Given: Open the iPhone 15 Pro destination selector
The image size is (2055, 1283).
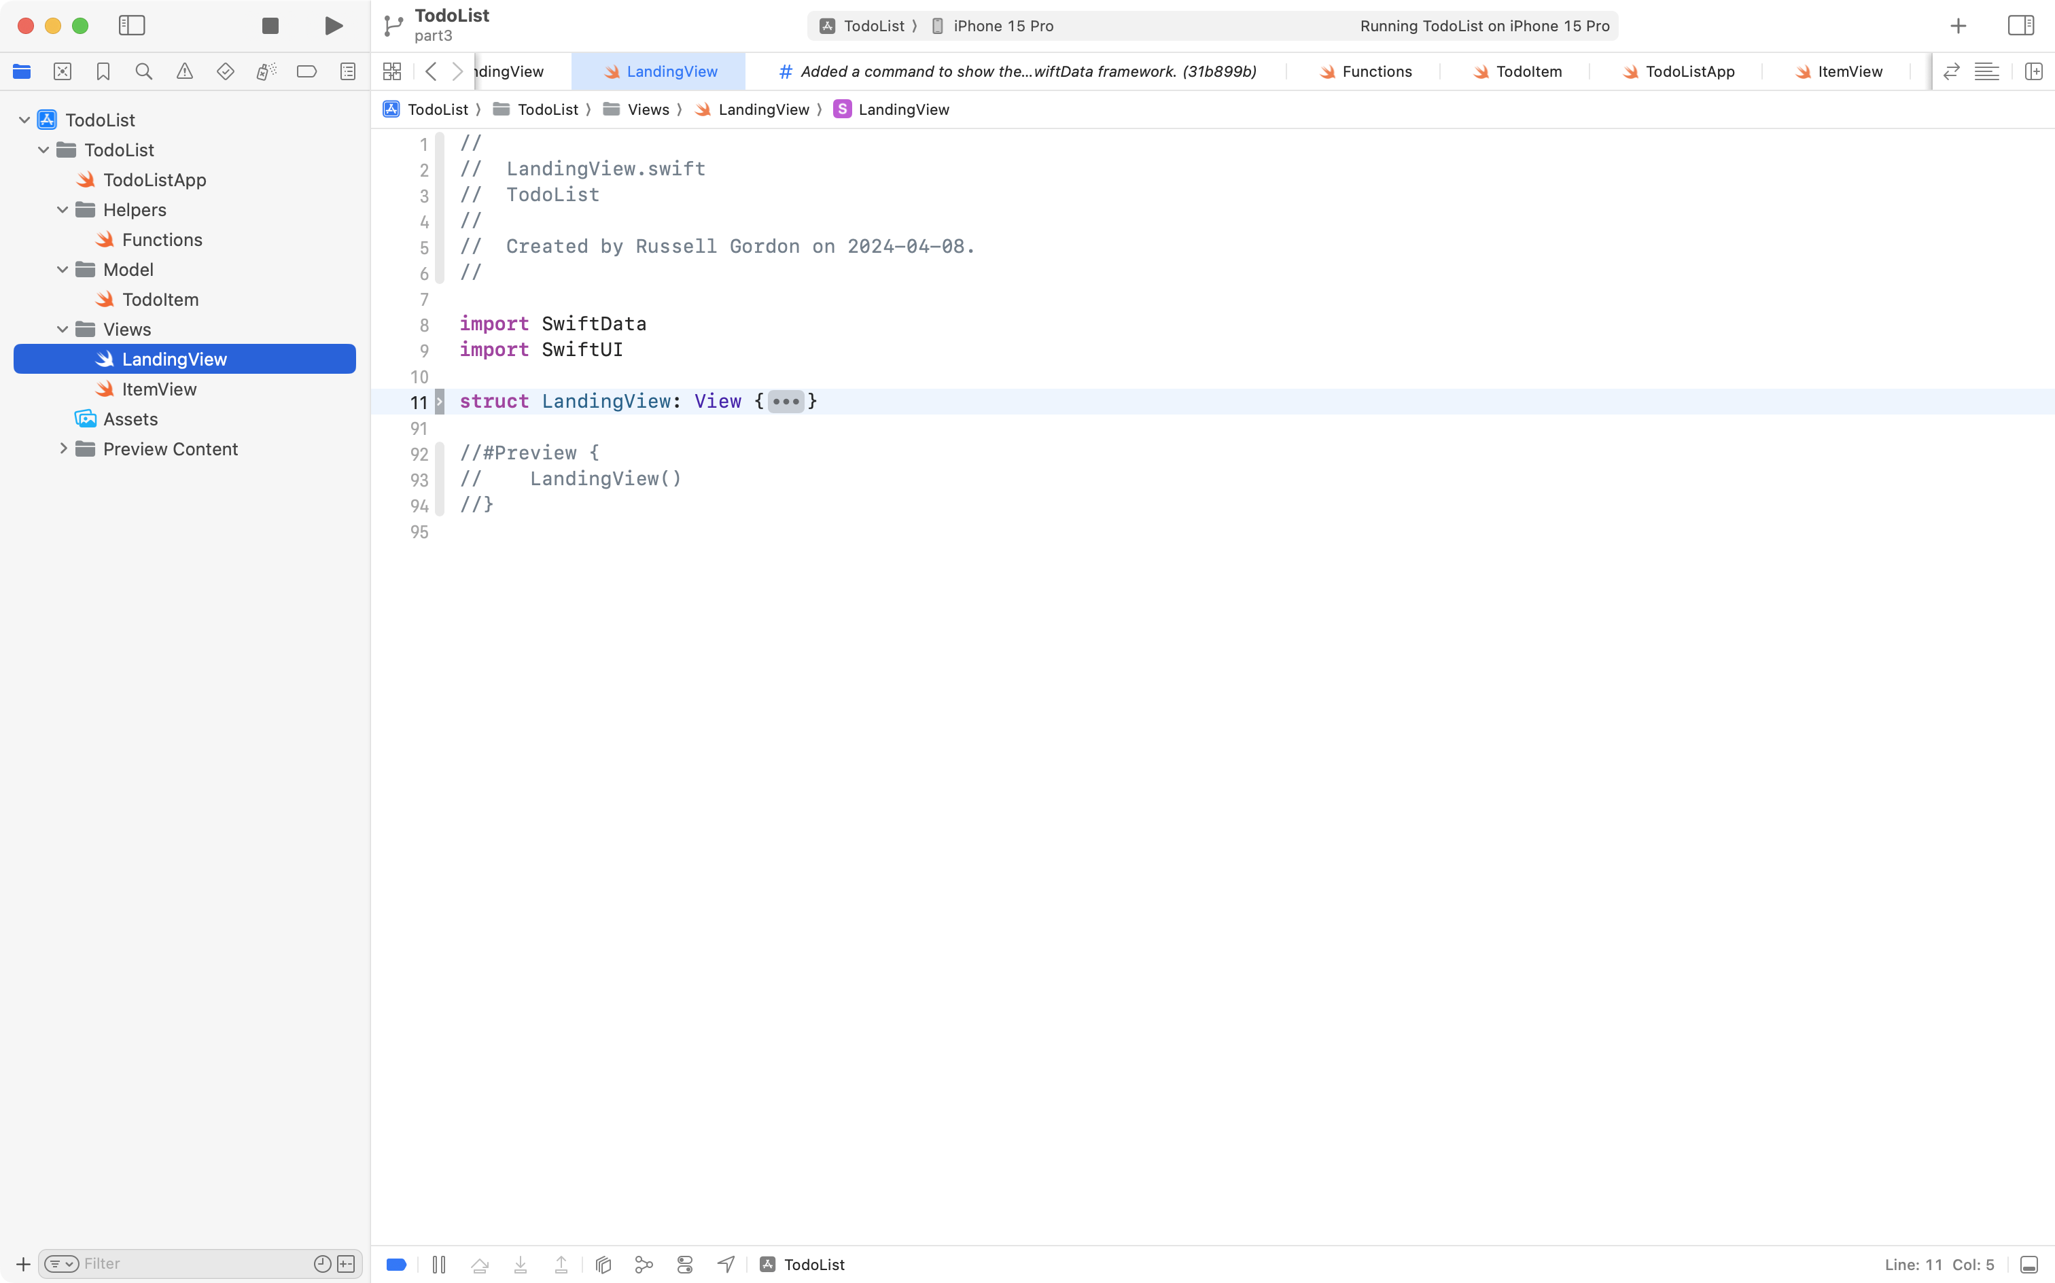Looking at the screenshot, I should coord(1002,25).
